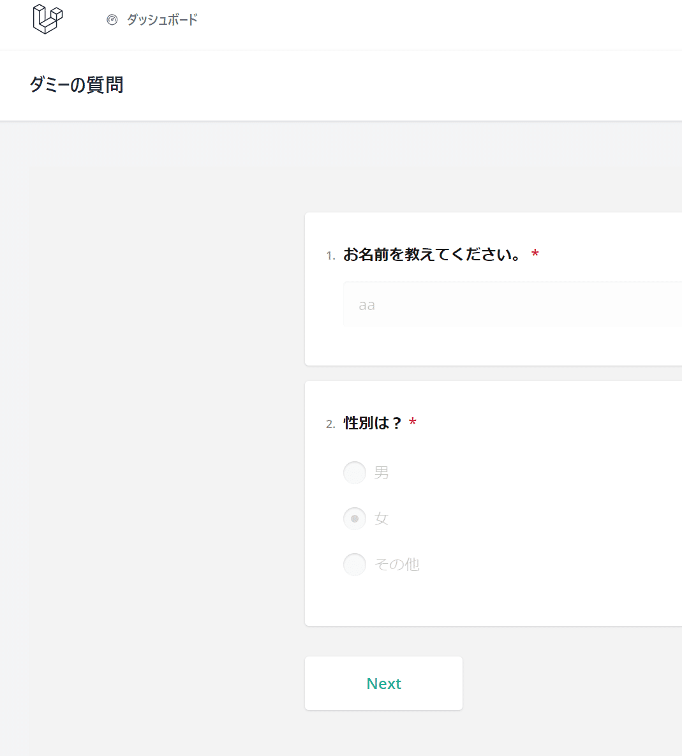This screenshot has width=682, height=756.
Task: Click the その他 option label
Action: tap(397, 565)
